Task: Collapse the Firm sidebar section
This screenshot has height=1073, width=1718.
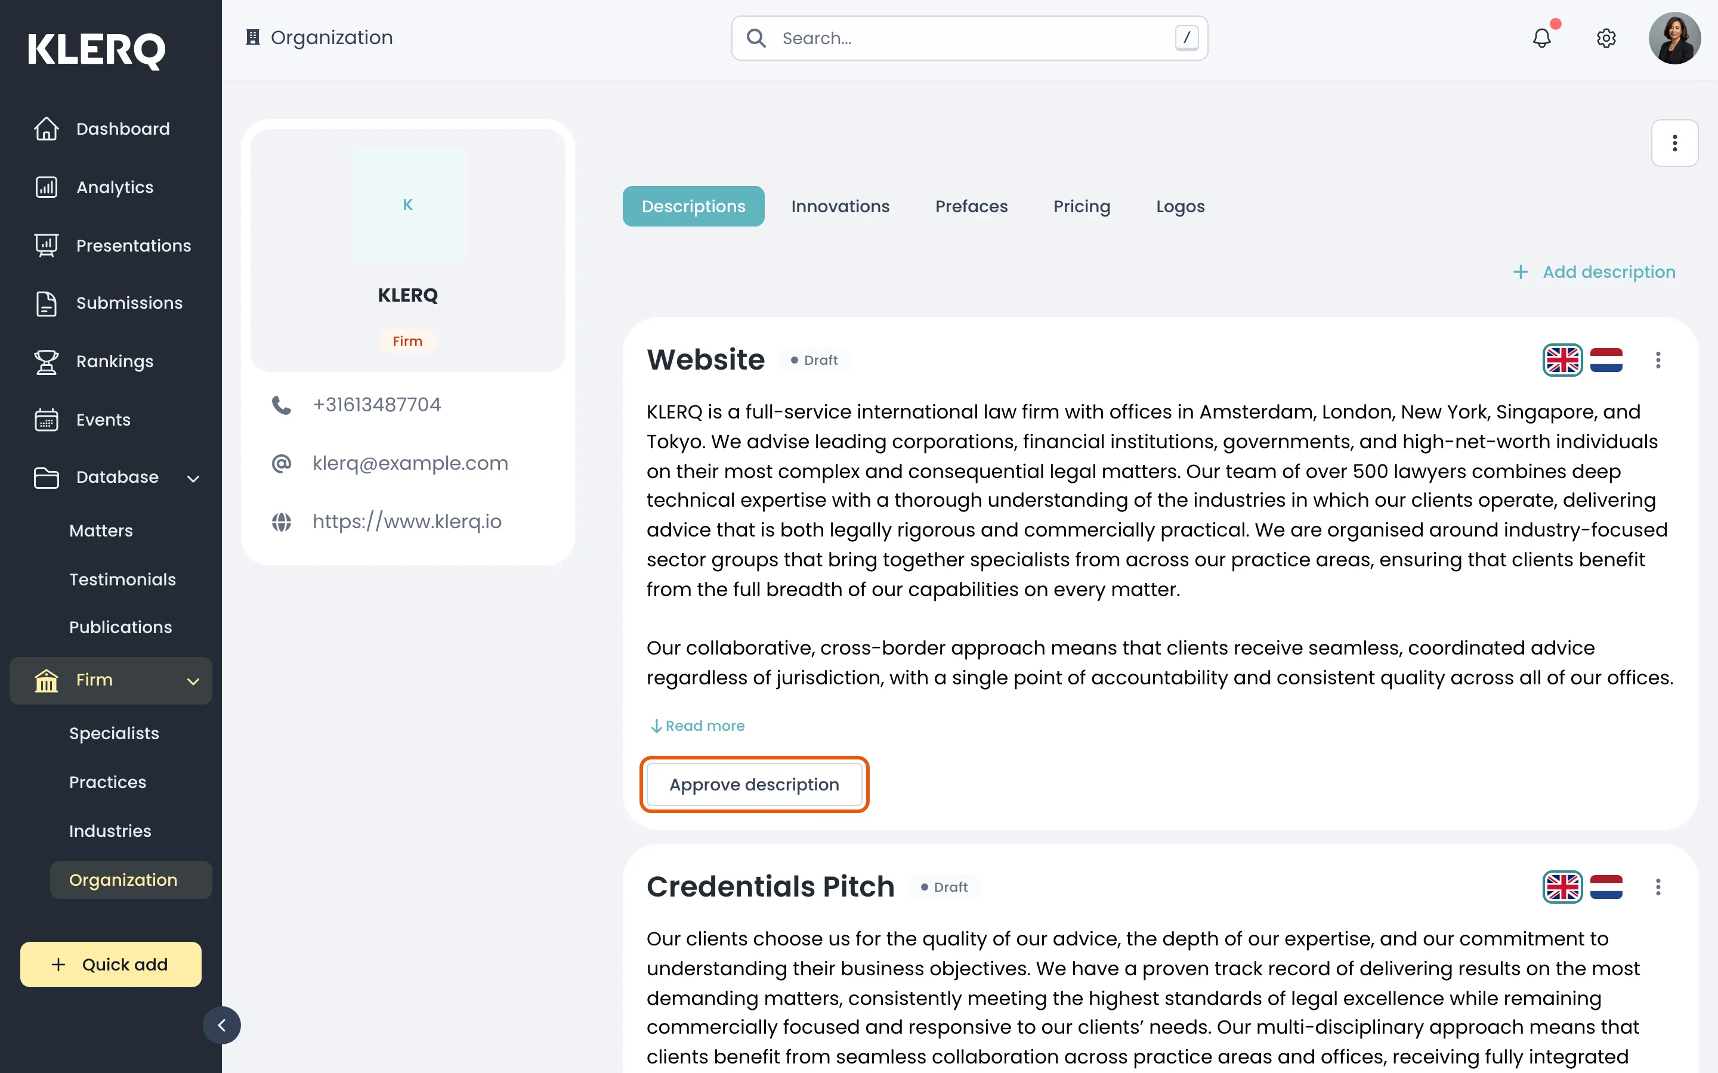Action: tap(193, 681)
